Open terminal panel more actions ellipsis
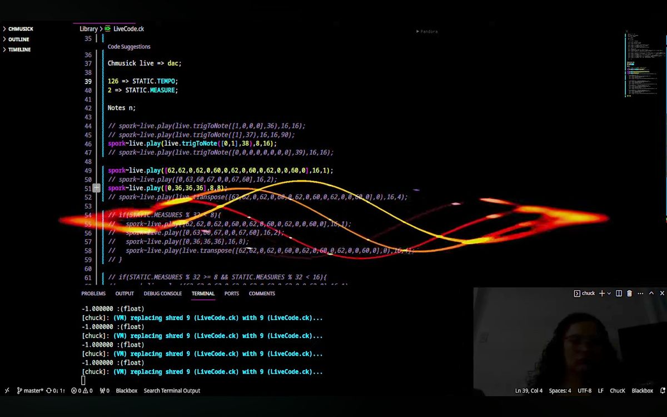Image resolution: width=667 pixels, height=417 pixels. (640, 293)
